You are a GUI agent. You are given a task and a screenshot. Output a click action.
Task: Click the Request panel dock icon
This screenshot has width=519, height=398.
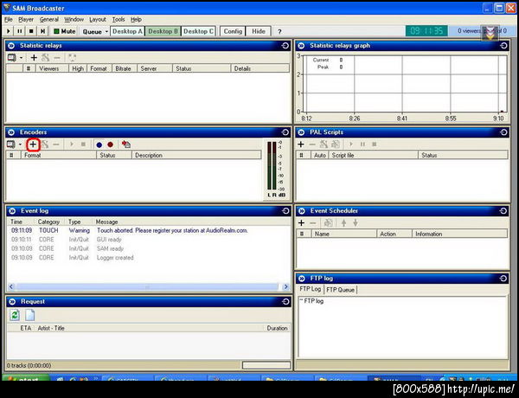pos(285,302)
